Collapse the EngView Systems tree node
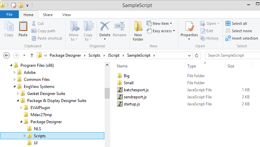This screenshot has width=260, height=147. (x=14, y=87)
